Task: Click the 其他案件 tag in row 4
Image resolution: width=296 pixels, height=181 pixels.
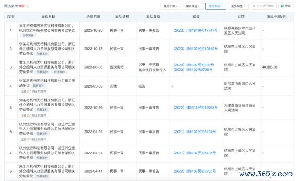Action: coord(38,86)
